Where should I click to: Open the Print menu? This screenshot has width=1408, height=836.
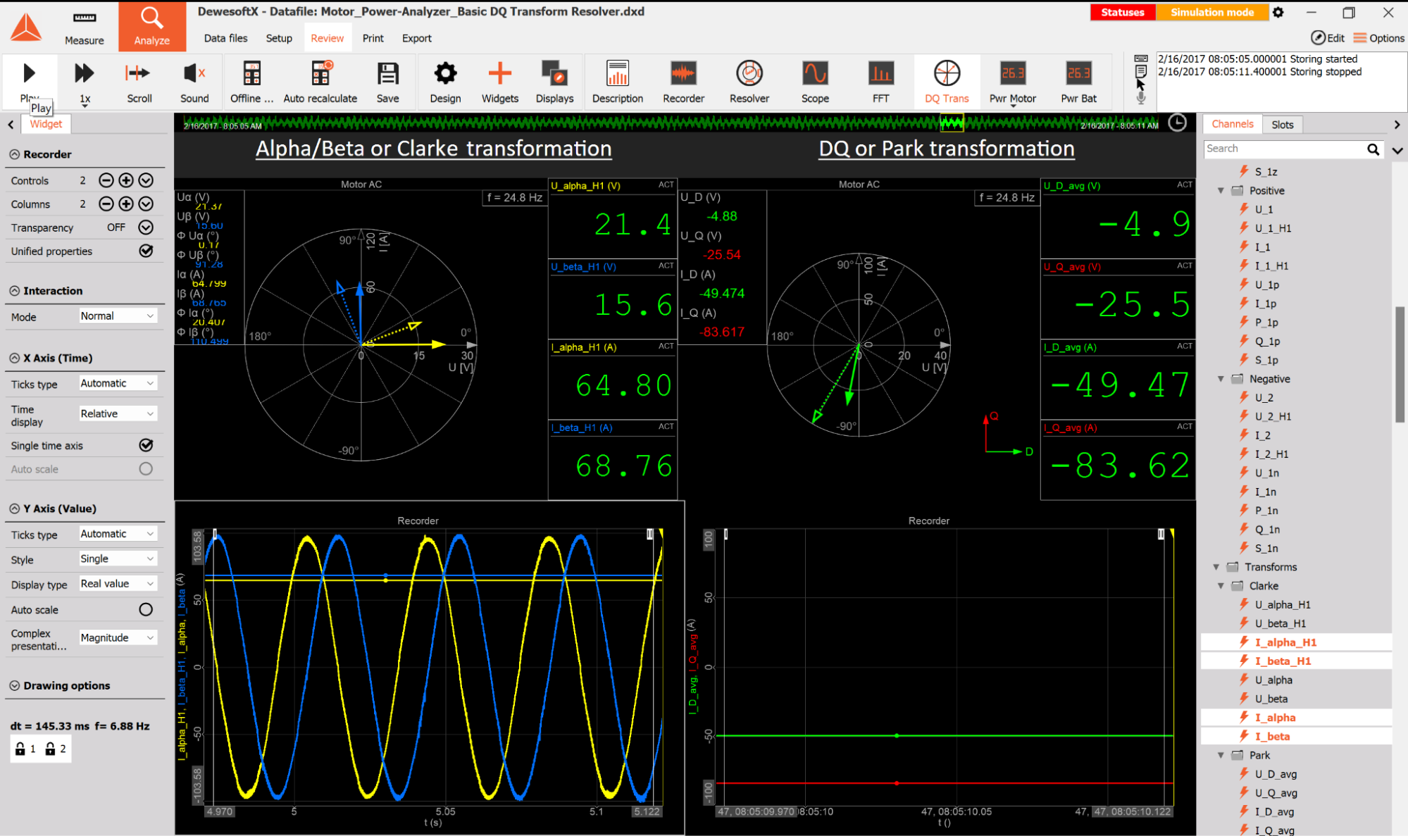pos(373,38)
